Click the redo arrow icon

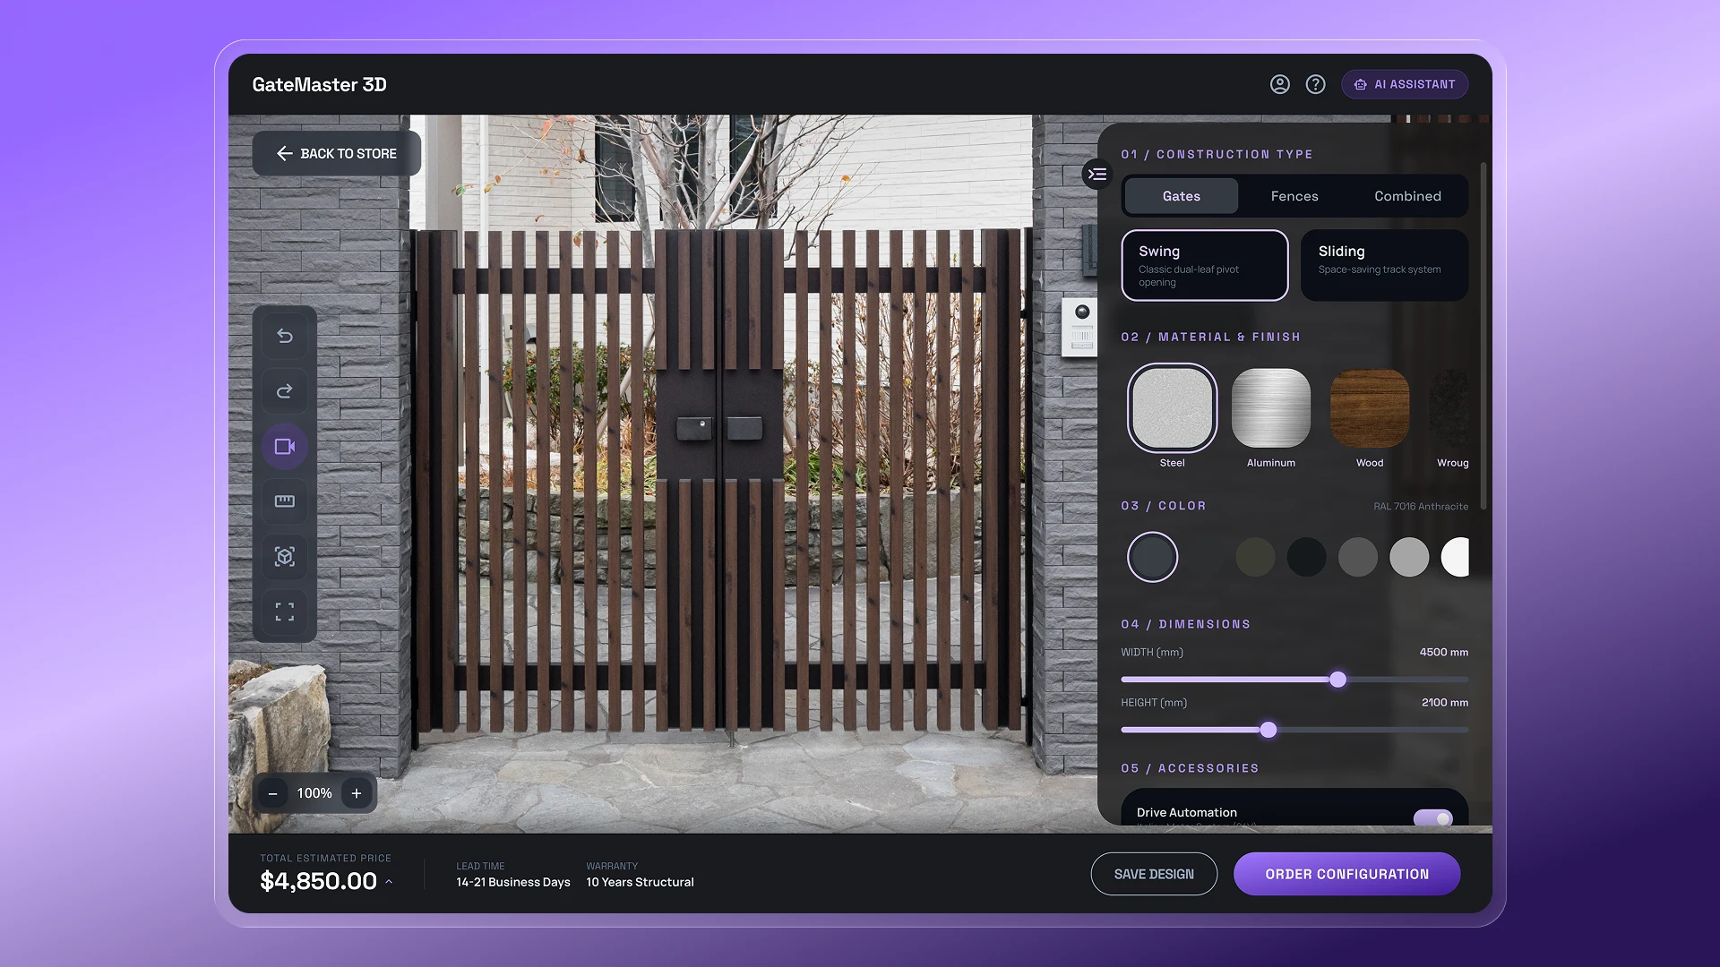pos(285,391)
